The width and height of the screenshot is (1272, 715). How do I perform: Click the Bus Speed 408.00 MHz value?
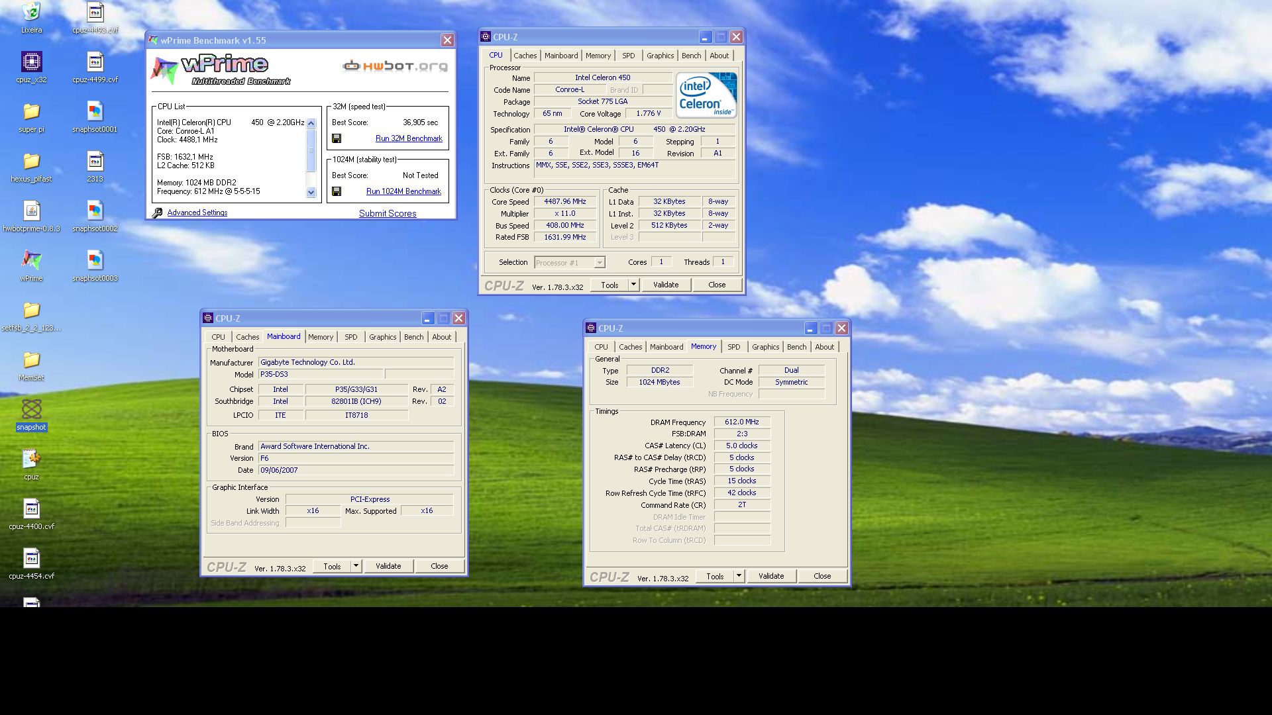pos(565,225)
